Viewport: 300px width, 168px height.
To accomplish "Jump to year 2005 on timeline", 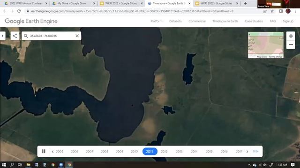I will (x=60, y=151).
